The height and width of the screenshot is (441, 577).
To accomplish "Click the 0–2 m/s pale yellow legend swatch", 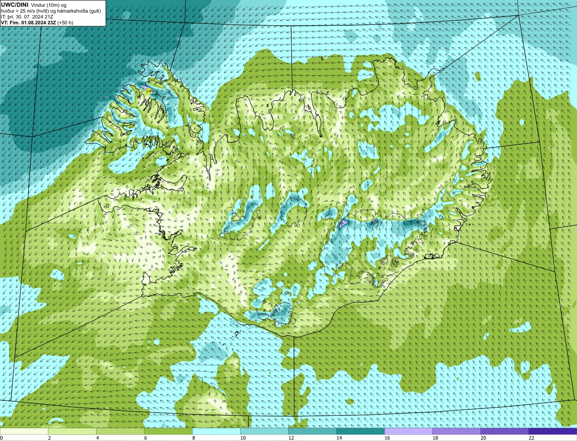I will pyautogui.click(x=24, y=431).
